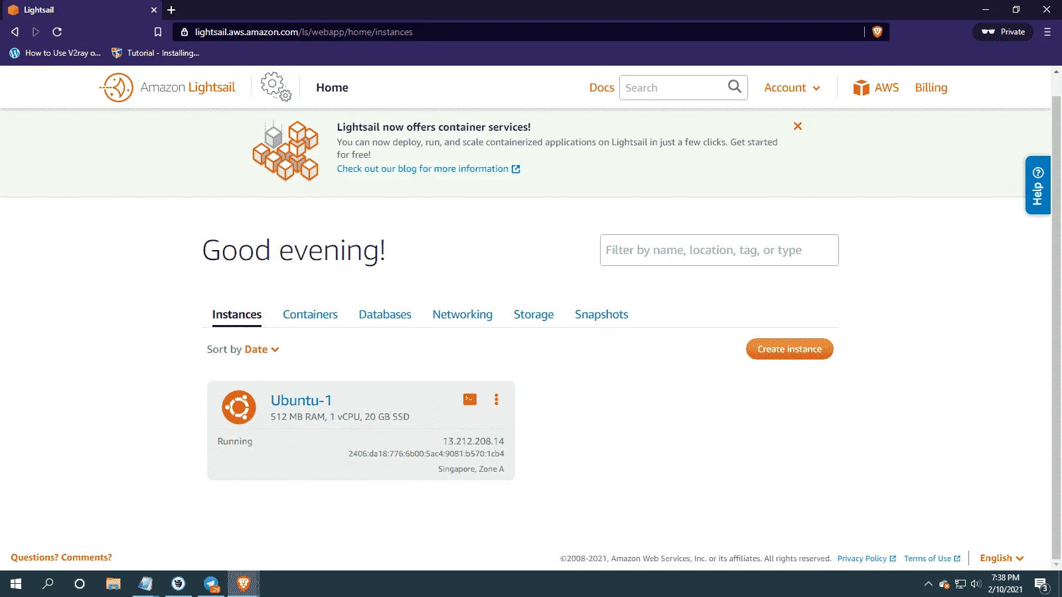1062x597 pixels.
Task: Open the Docs link
Action: coord(601,88)
